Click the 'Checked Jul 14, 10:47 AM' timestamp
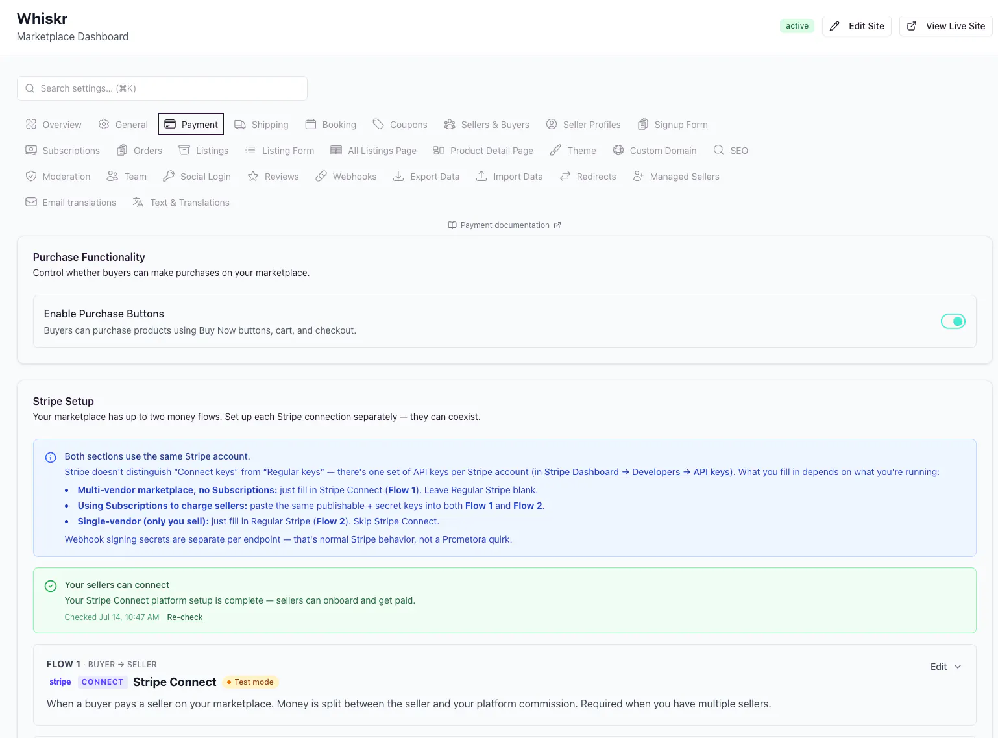 [x=112, y=617]
